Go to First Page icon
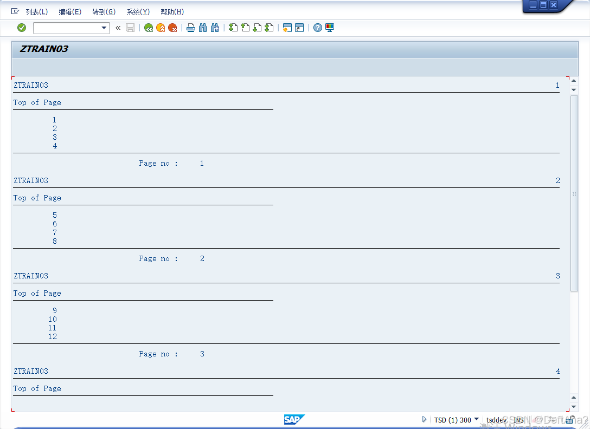 (233, 28)
